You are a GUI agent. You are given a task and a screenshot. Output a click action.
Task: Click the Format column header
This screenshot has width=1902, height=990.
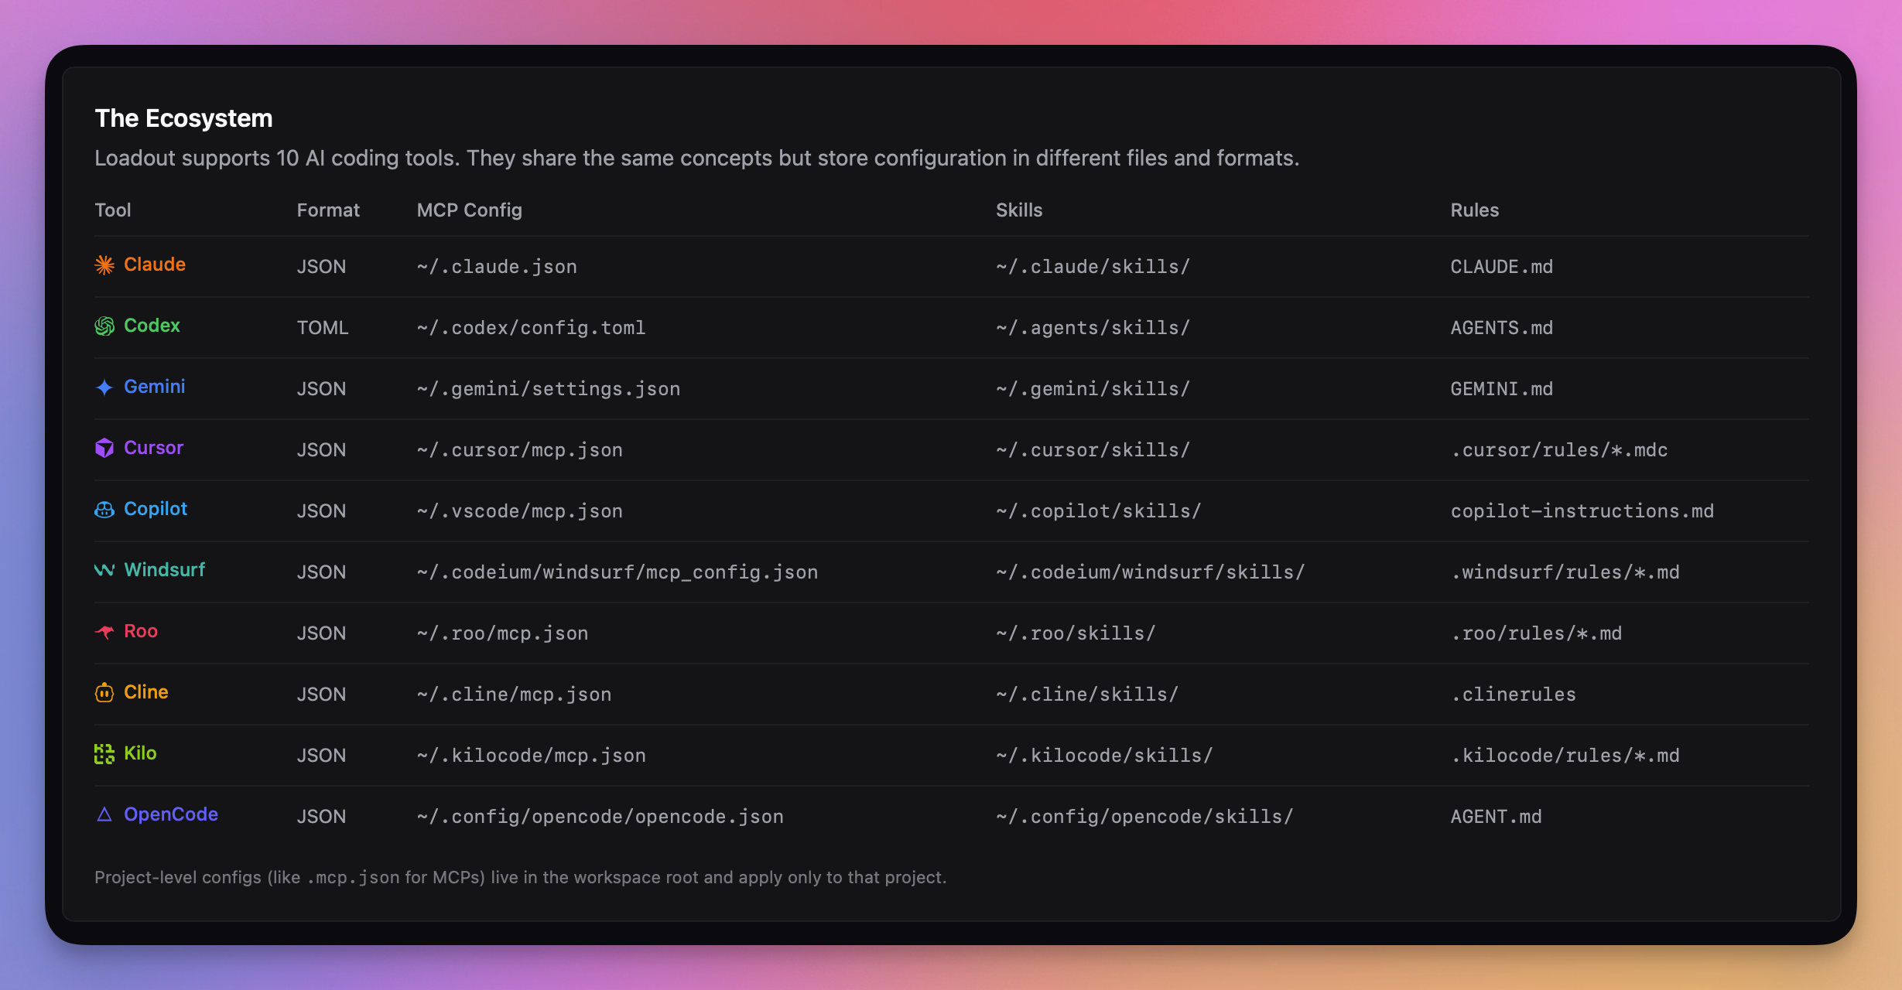point(328,210)
